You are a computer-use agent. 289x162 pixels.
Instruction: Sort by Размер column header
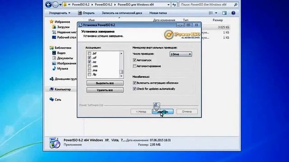[218, 20]
